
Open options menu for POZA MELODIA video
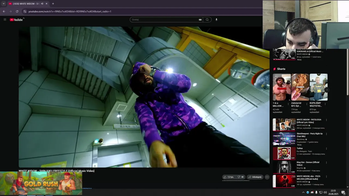(x=326, y=177)
